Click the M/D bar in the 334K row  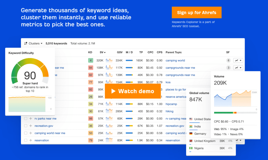129,60
